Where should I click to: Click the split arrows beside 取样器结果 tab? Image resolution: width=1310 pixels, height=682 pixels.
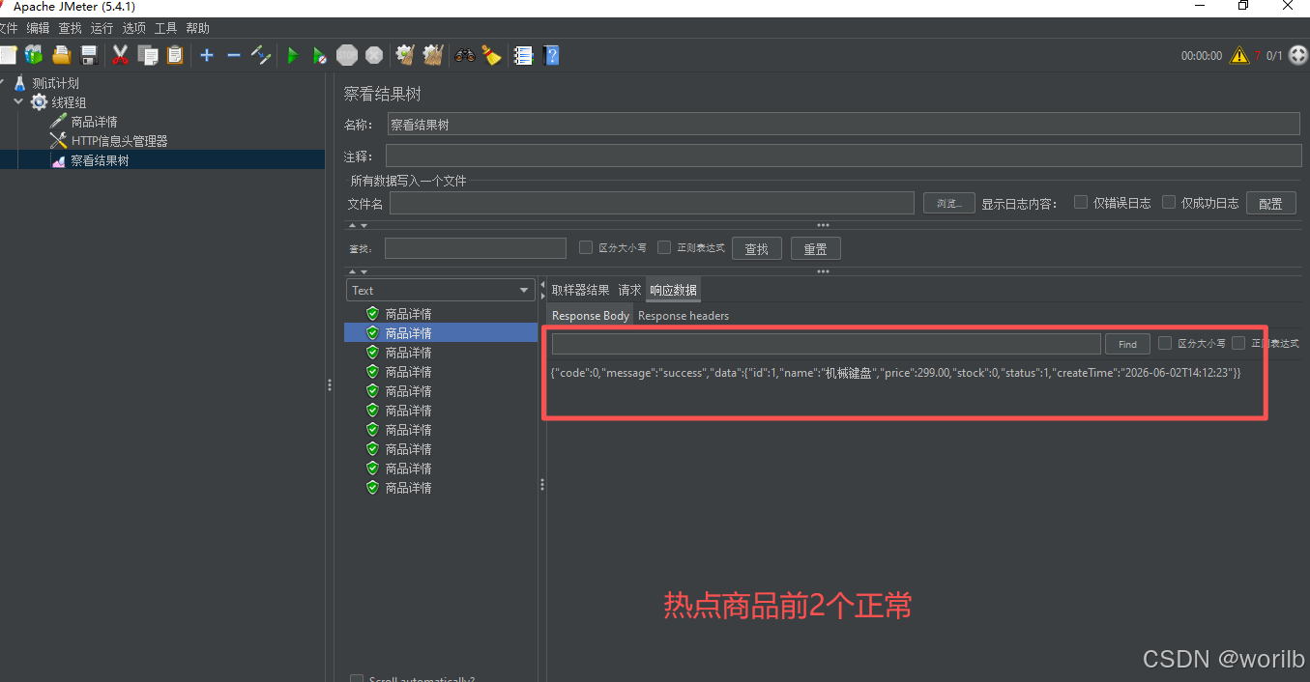(x=542, y=290)
